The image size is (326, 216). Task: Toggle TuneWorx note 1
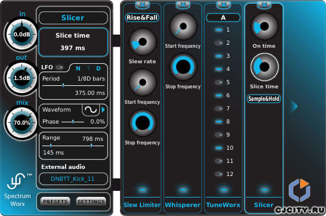tap(219, 30)
